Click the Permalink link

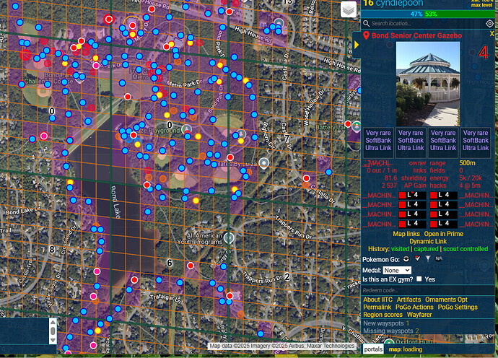[377, 307]
